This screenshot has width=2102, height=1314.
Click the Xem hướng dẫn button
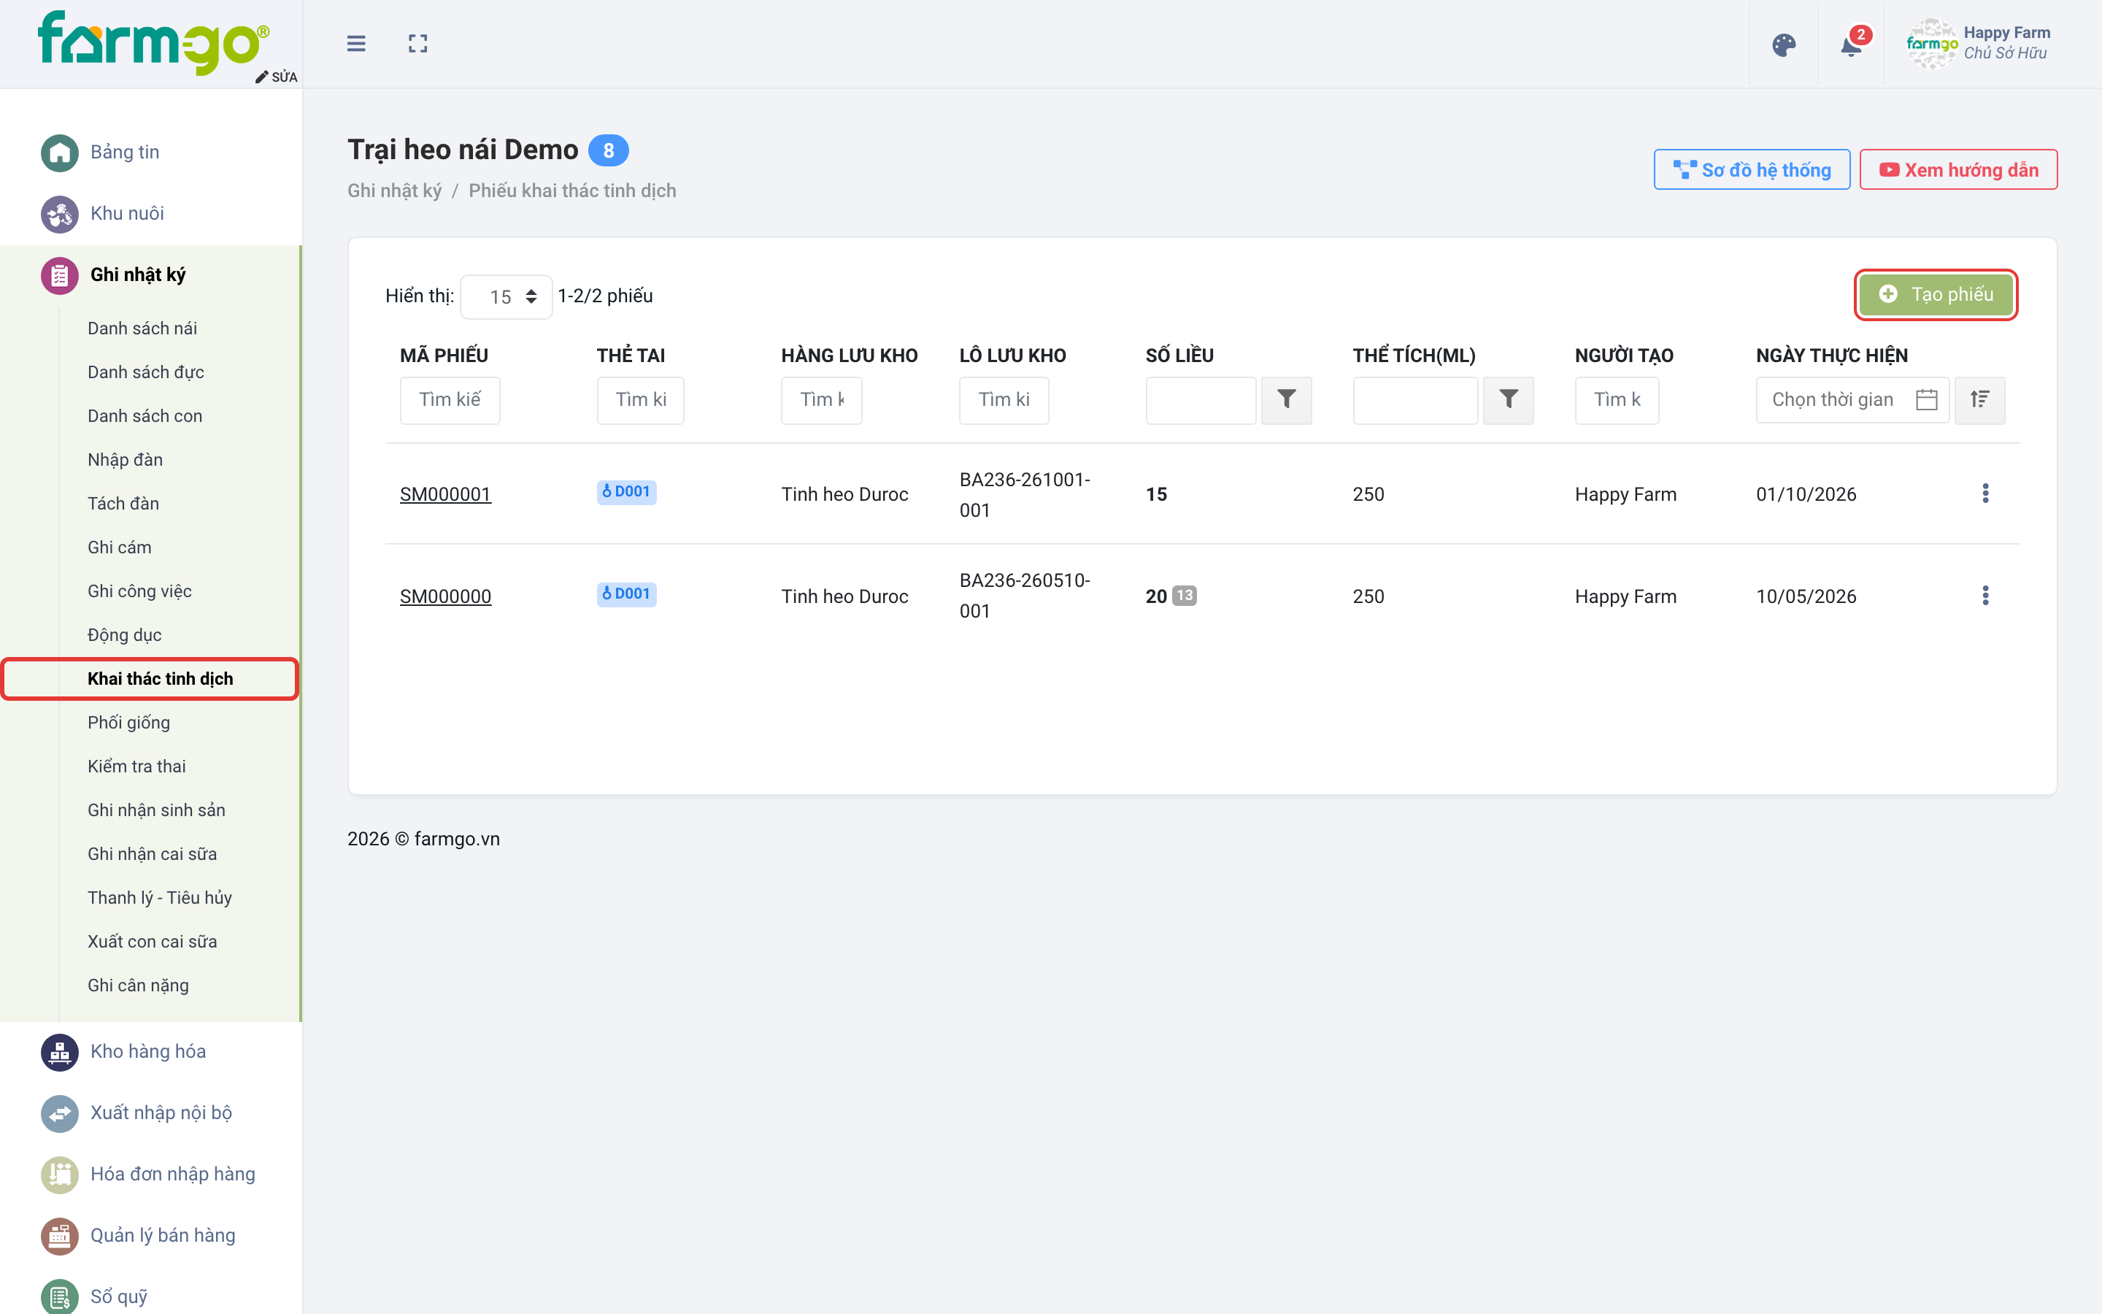1957,169
